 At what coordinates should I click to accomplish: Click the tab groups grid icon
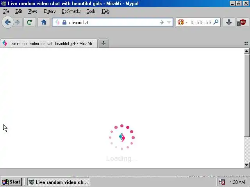tap(246, 43)
